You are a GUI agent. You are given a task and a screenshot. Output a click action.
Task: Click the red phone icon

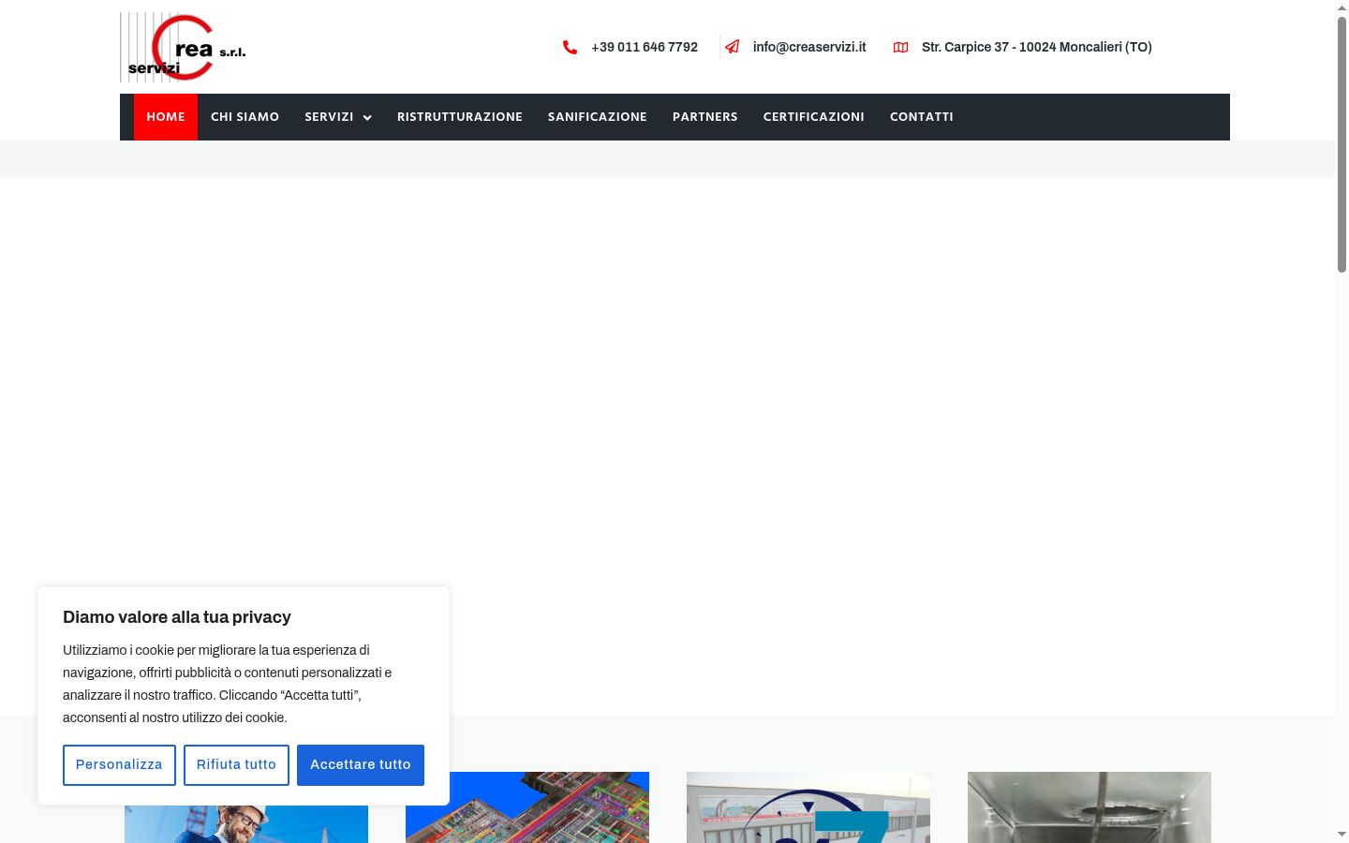[570, 47]
